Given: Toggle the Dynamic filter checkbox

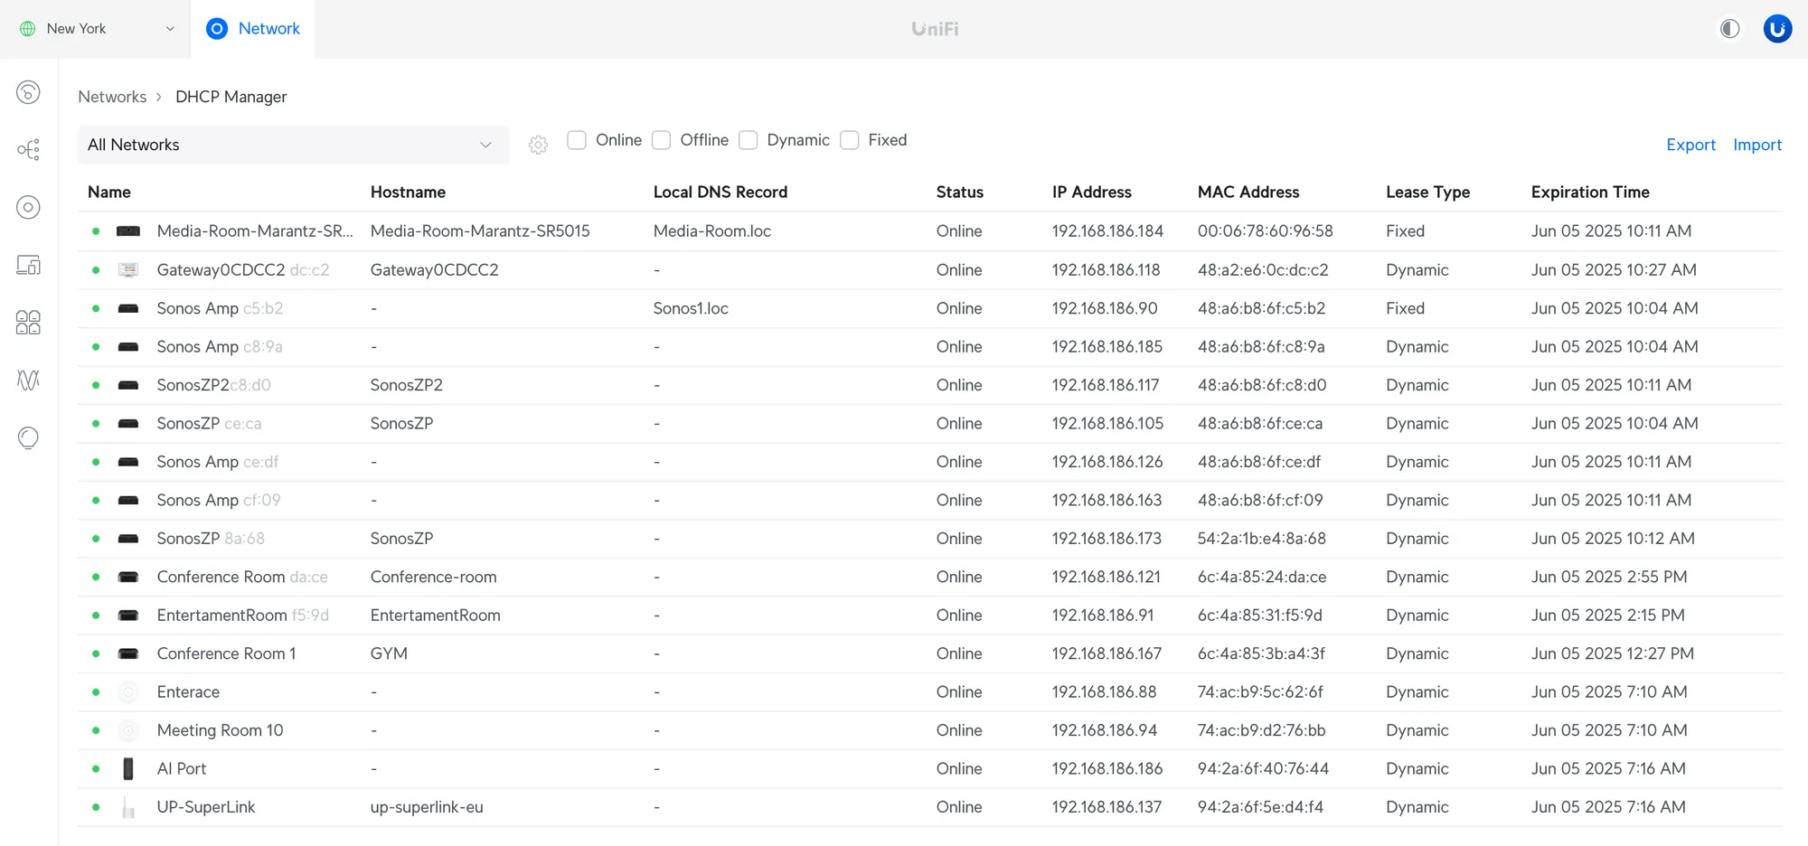Looking at the screenshot, I should click(749, 140).
